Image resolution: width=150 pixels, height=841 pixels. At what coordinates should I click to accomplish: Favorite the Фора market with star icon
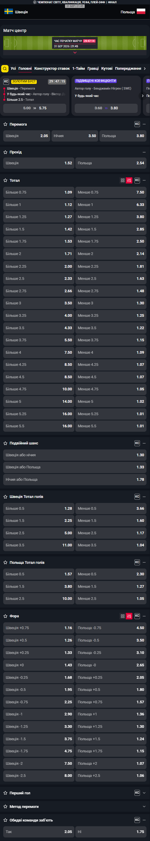(5, 616)
